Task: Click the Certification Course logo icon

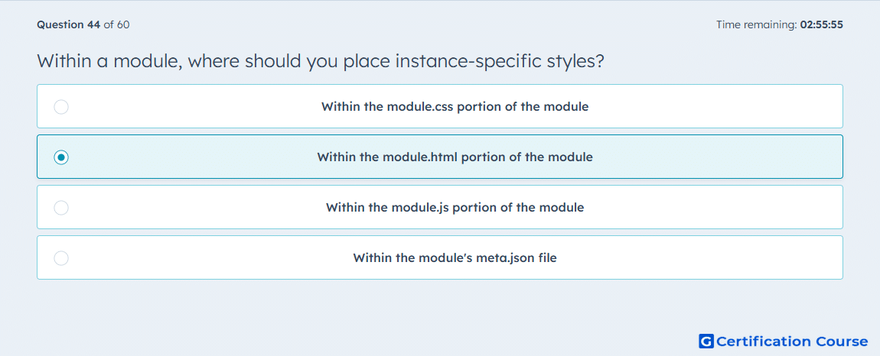Action: pyautogui.click(x=706, y=341)
